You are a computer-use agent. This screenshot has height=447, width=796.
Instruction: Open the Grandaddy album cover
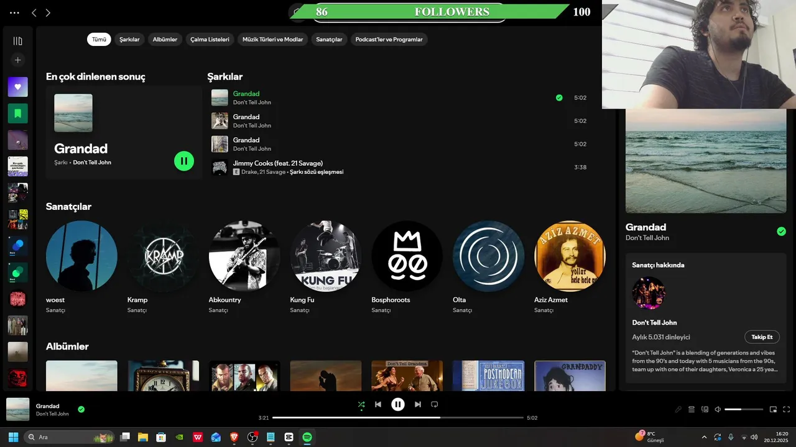click(x=570, y=376)
